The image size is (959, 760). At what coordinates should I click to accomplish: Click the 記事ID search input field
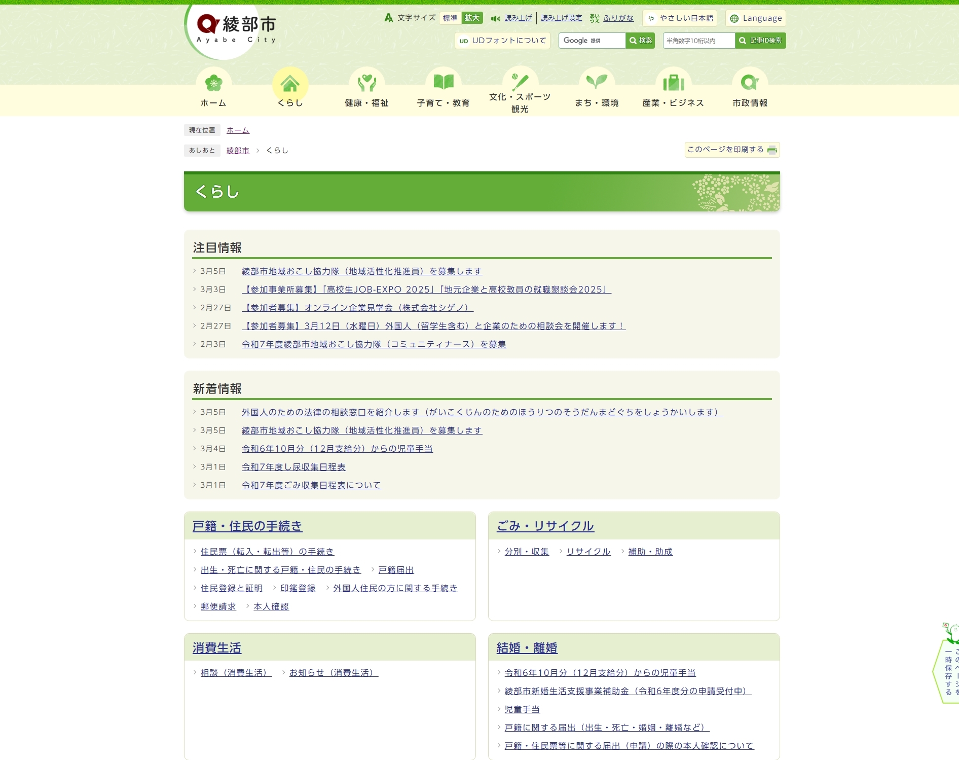click(x=698, y=41)
